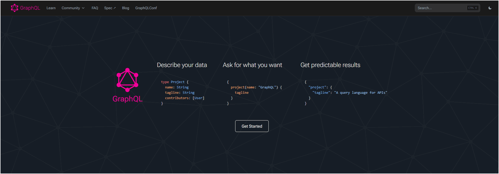Image resolution: width=499 pixels, height=174 pixels.
Task: Open the Spec external link
Action: pyautogui.click(x=110, y=8)
